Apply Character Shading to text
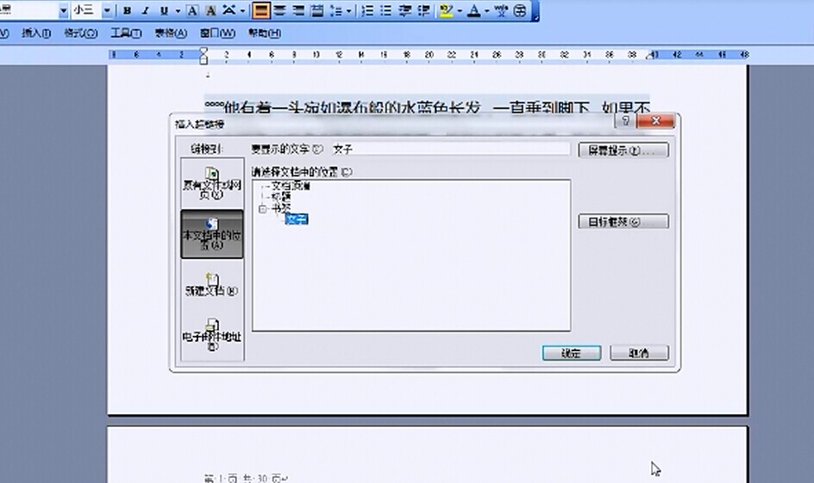 coord(210,10)
